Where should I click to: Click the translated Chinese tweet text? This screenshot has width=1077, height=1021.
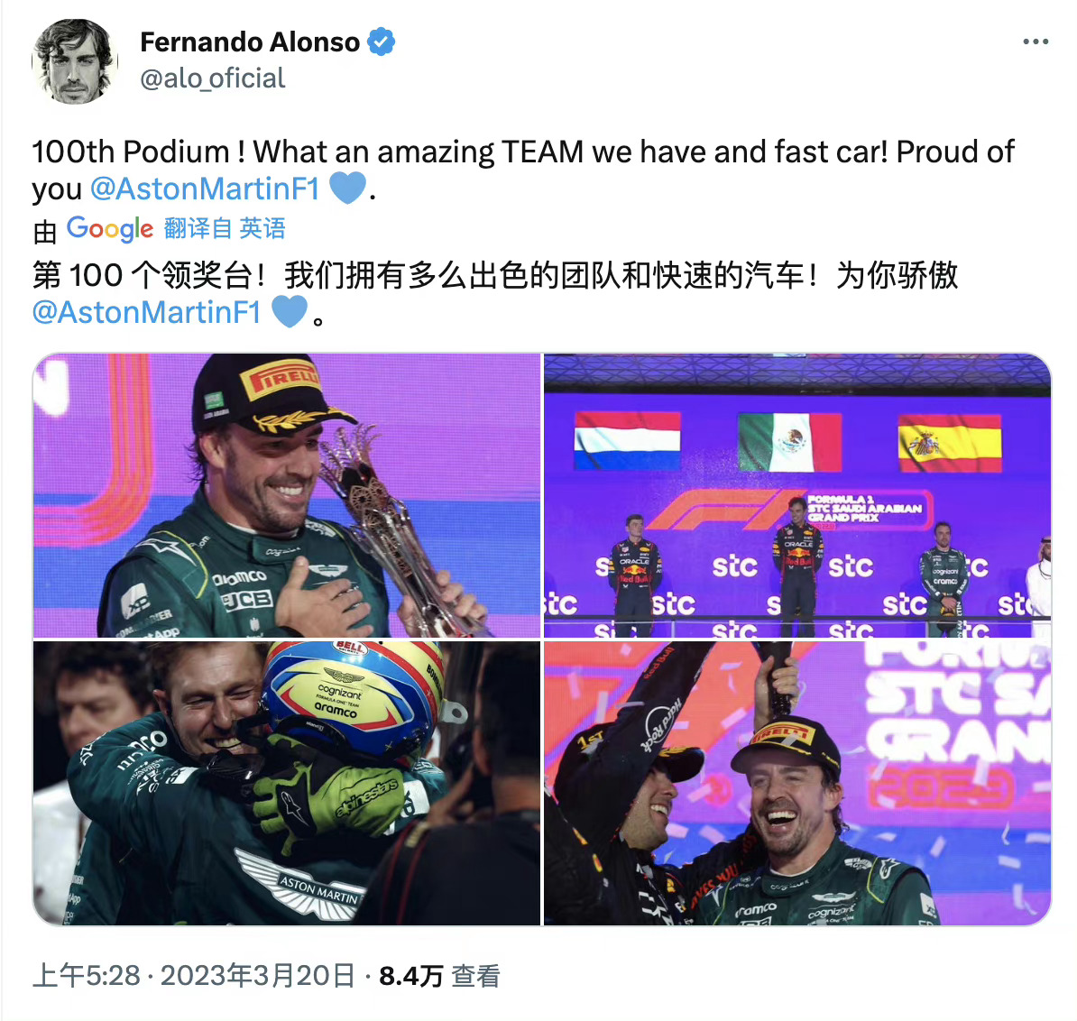point(495,294)
